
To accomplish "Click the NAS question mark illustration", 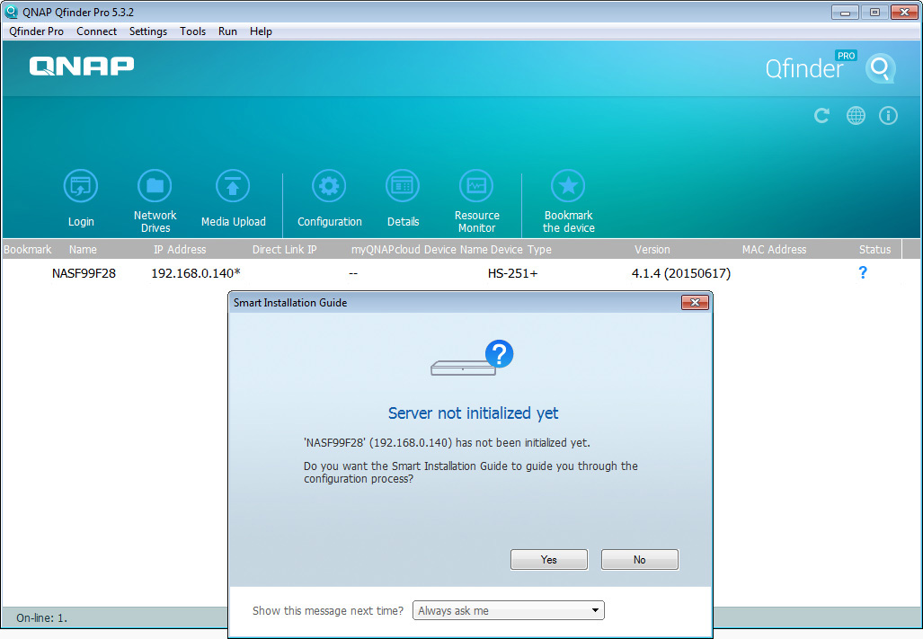I will point(472,358).
